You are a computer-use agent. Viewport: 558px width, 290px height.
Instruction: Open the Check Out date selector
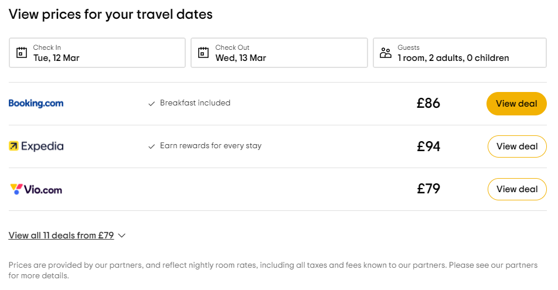(x=279, y=53)
